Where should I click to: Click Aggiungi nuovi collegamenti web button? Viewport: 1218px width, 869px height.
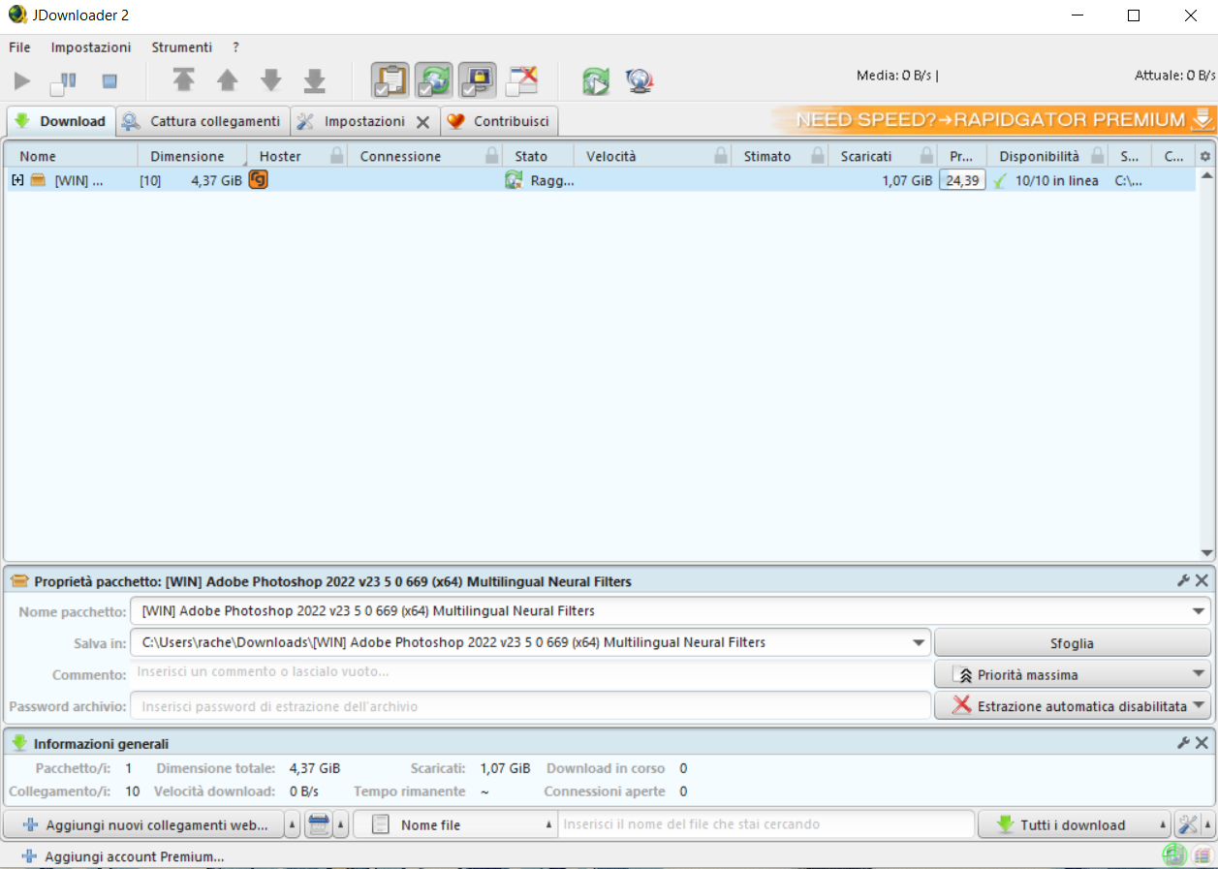[x=144, y=825]
